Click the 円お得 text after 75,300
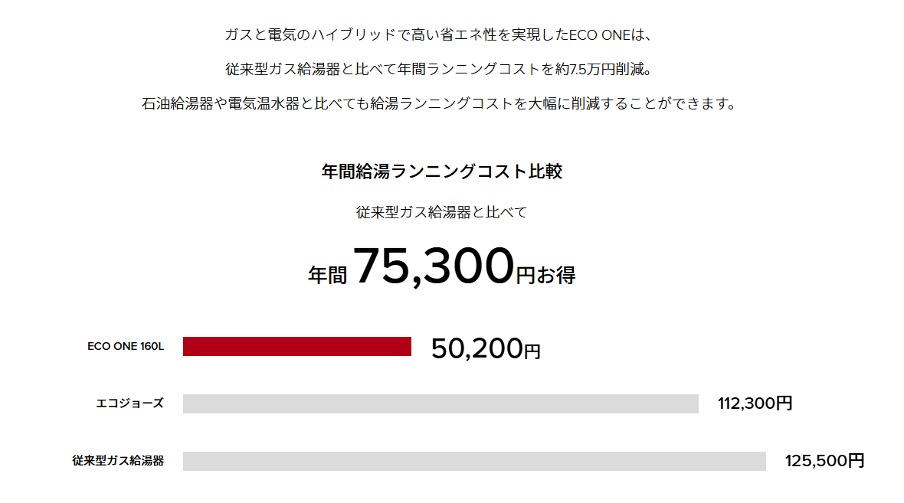Viewport: 904px width, 503px height. (545, 275)
